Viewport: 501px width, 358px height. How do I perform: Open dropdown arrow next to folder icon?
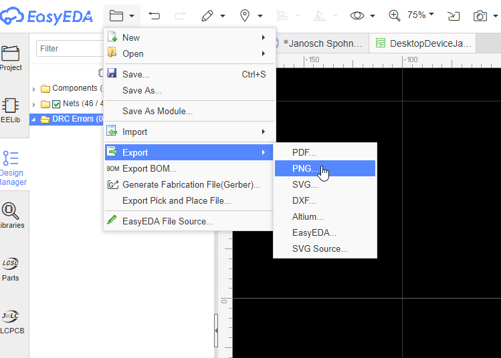coord(132,15)
